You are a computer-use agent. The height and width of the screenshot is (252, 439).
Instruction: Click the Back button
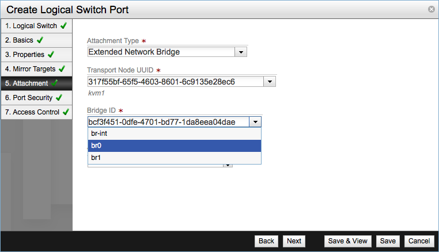point(266,241)
